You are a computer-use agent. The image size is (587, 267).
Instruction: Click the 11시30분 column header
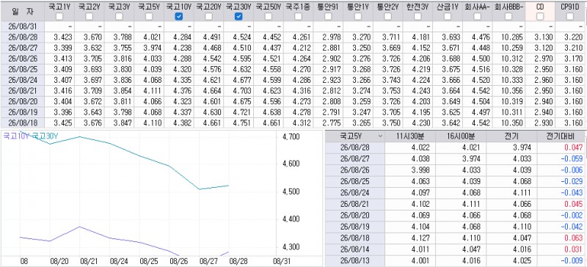click(x=410, y=136)
